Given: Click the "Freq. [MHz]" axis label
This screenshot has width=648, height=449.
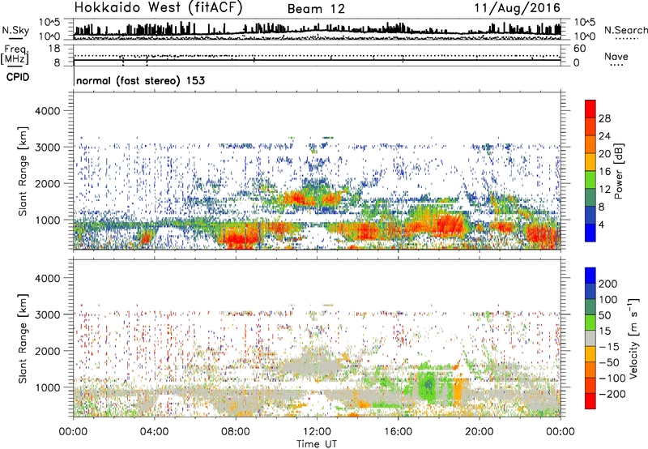Looking at the screenshot, I should pyautogui.click(x=15, y=55).
